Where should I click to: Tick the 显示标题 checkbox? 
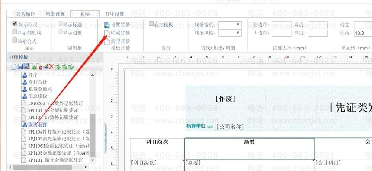pos(60,24)
